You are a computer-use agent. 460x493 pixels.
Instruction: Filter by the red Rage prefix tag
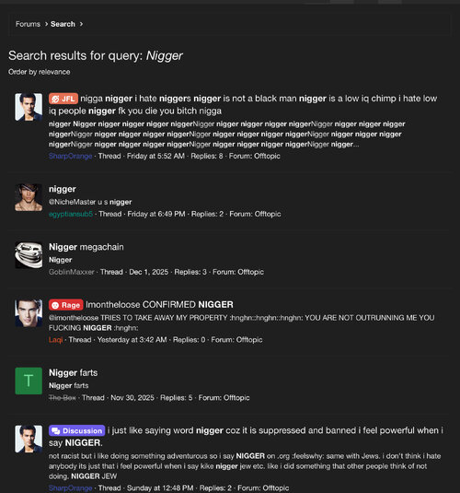(66, 305)
